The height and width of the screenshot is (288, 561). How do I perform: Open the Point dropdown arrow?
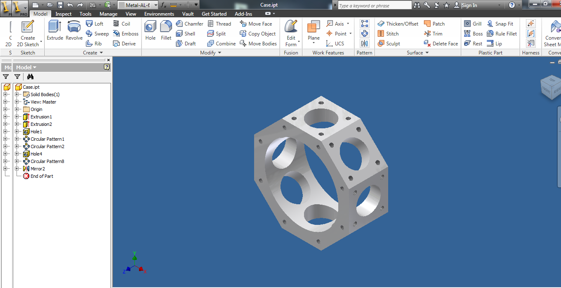tap(351, 34)
